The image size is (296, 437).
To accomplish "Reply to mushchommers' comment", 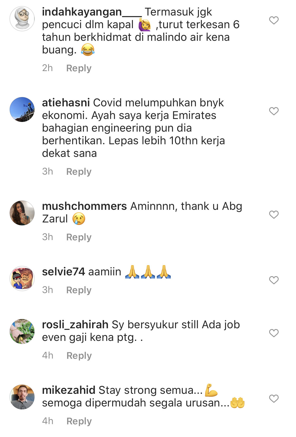I will [79, 237].
